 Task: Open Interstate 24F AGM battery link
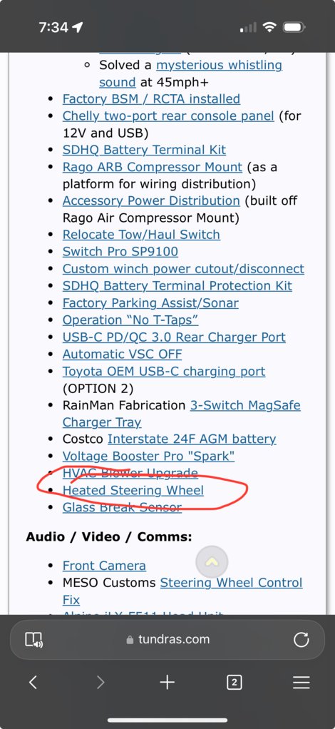coord(192,439)
